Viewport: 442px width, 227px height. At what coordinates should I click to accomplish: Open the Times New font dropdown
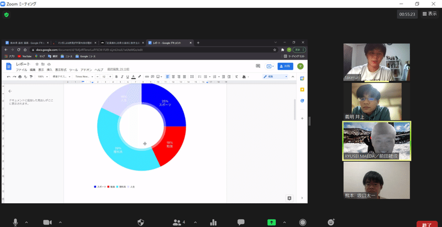pos(85,77)
